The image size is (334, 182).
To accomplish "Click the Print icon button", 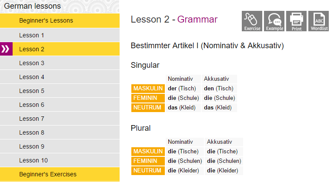I will pos(296,21).
